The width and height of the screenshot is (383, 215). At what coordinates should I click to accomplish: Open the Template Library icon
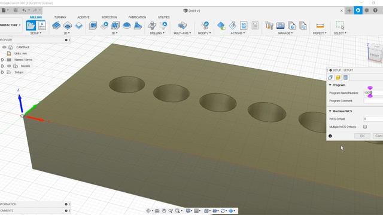coord(303,26)
